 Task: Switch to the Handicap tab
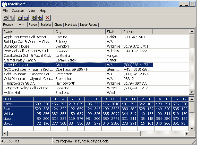(71, 25)
